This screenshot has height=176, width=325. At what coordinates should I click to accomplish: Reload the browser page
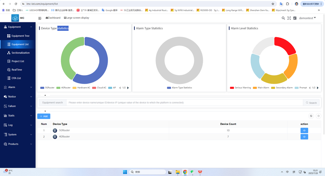(16, 4)
